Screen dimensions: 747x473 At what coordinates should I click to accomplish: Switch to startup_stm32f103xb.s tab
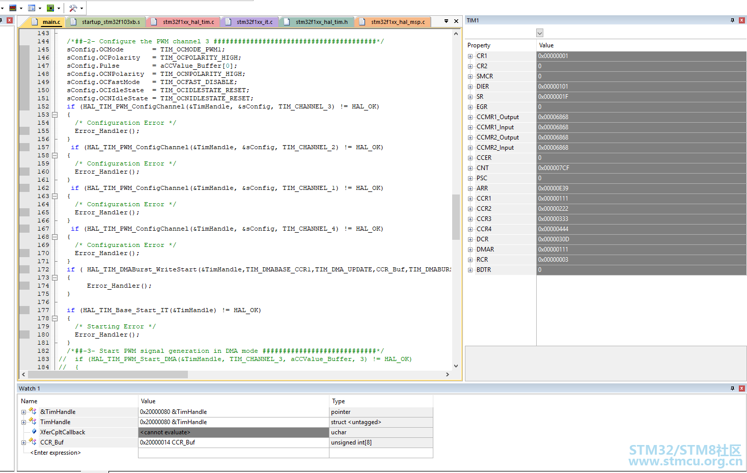[x=106, y=22]
